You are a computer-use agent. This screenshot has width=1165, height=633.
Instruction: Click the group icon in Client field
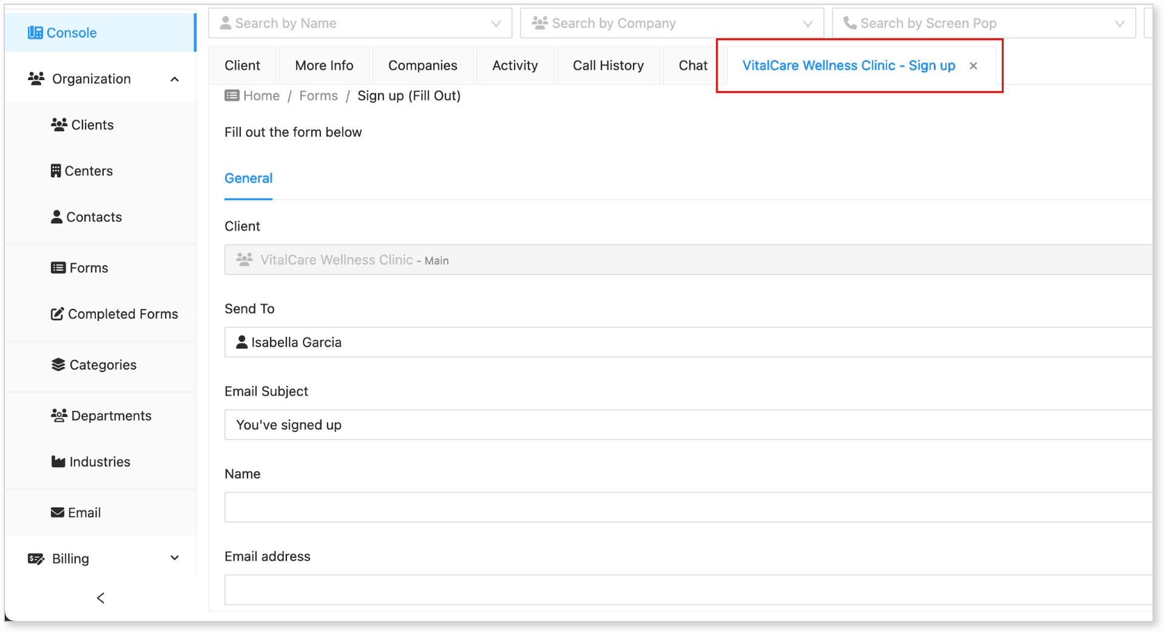(x=245, y=260)
